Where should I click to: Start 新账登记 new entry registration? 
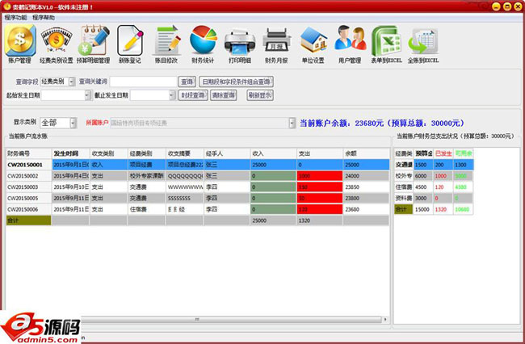pyautogui.click(x=130, y=44)
